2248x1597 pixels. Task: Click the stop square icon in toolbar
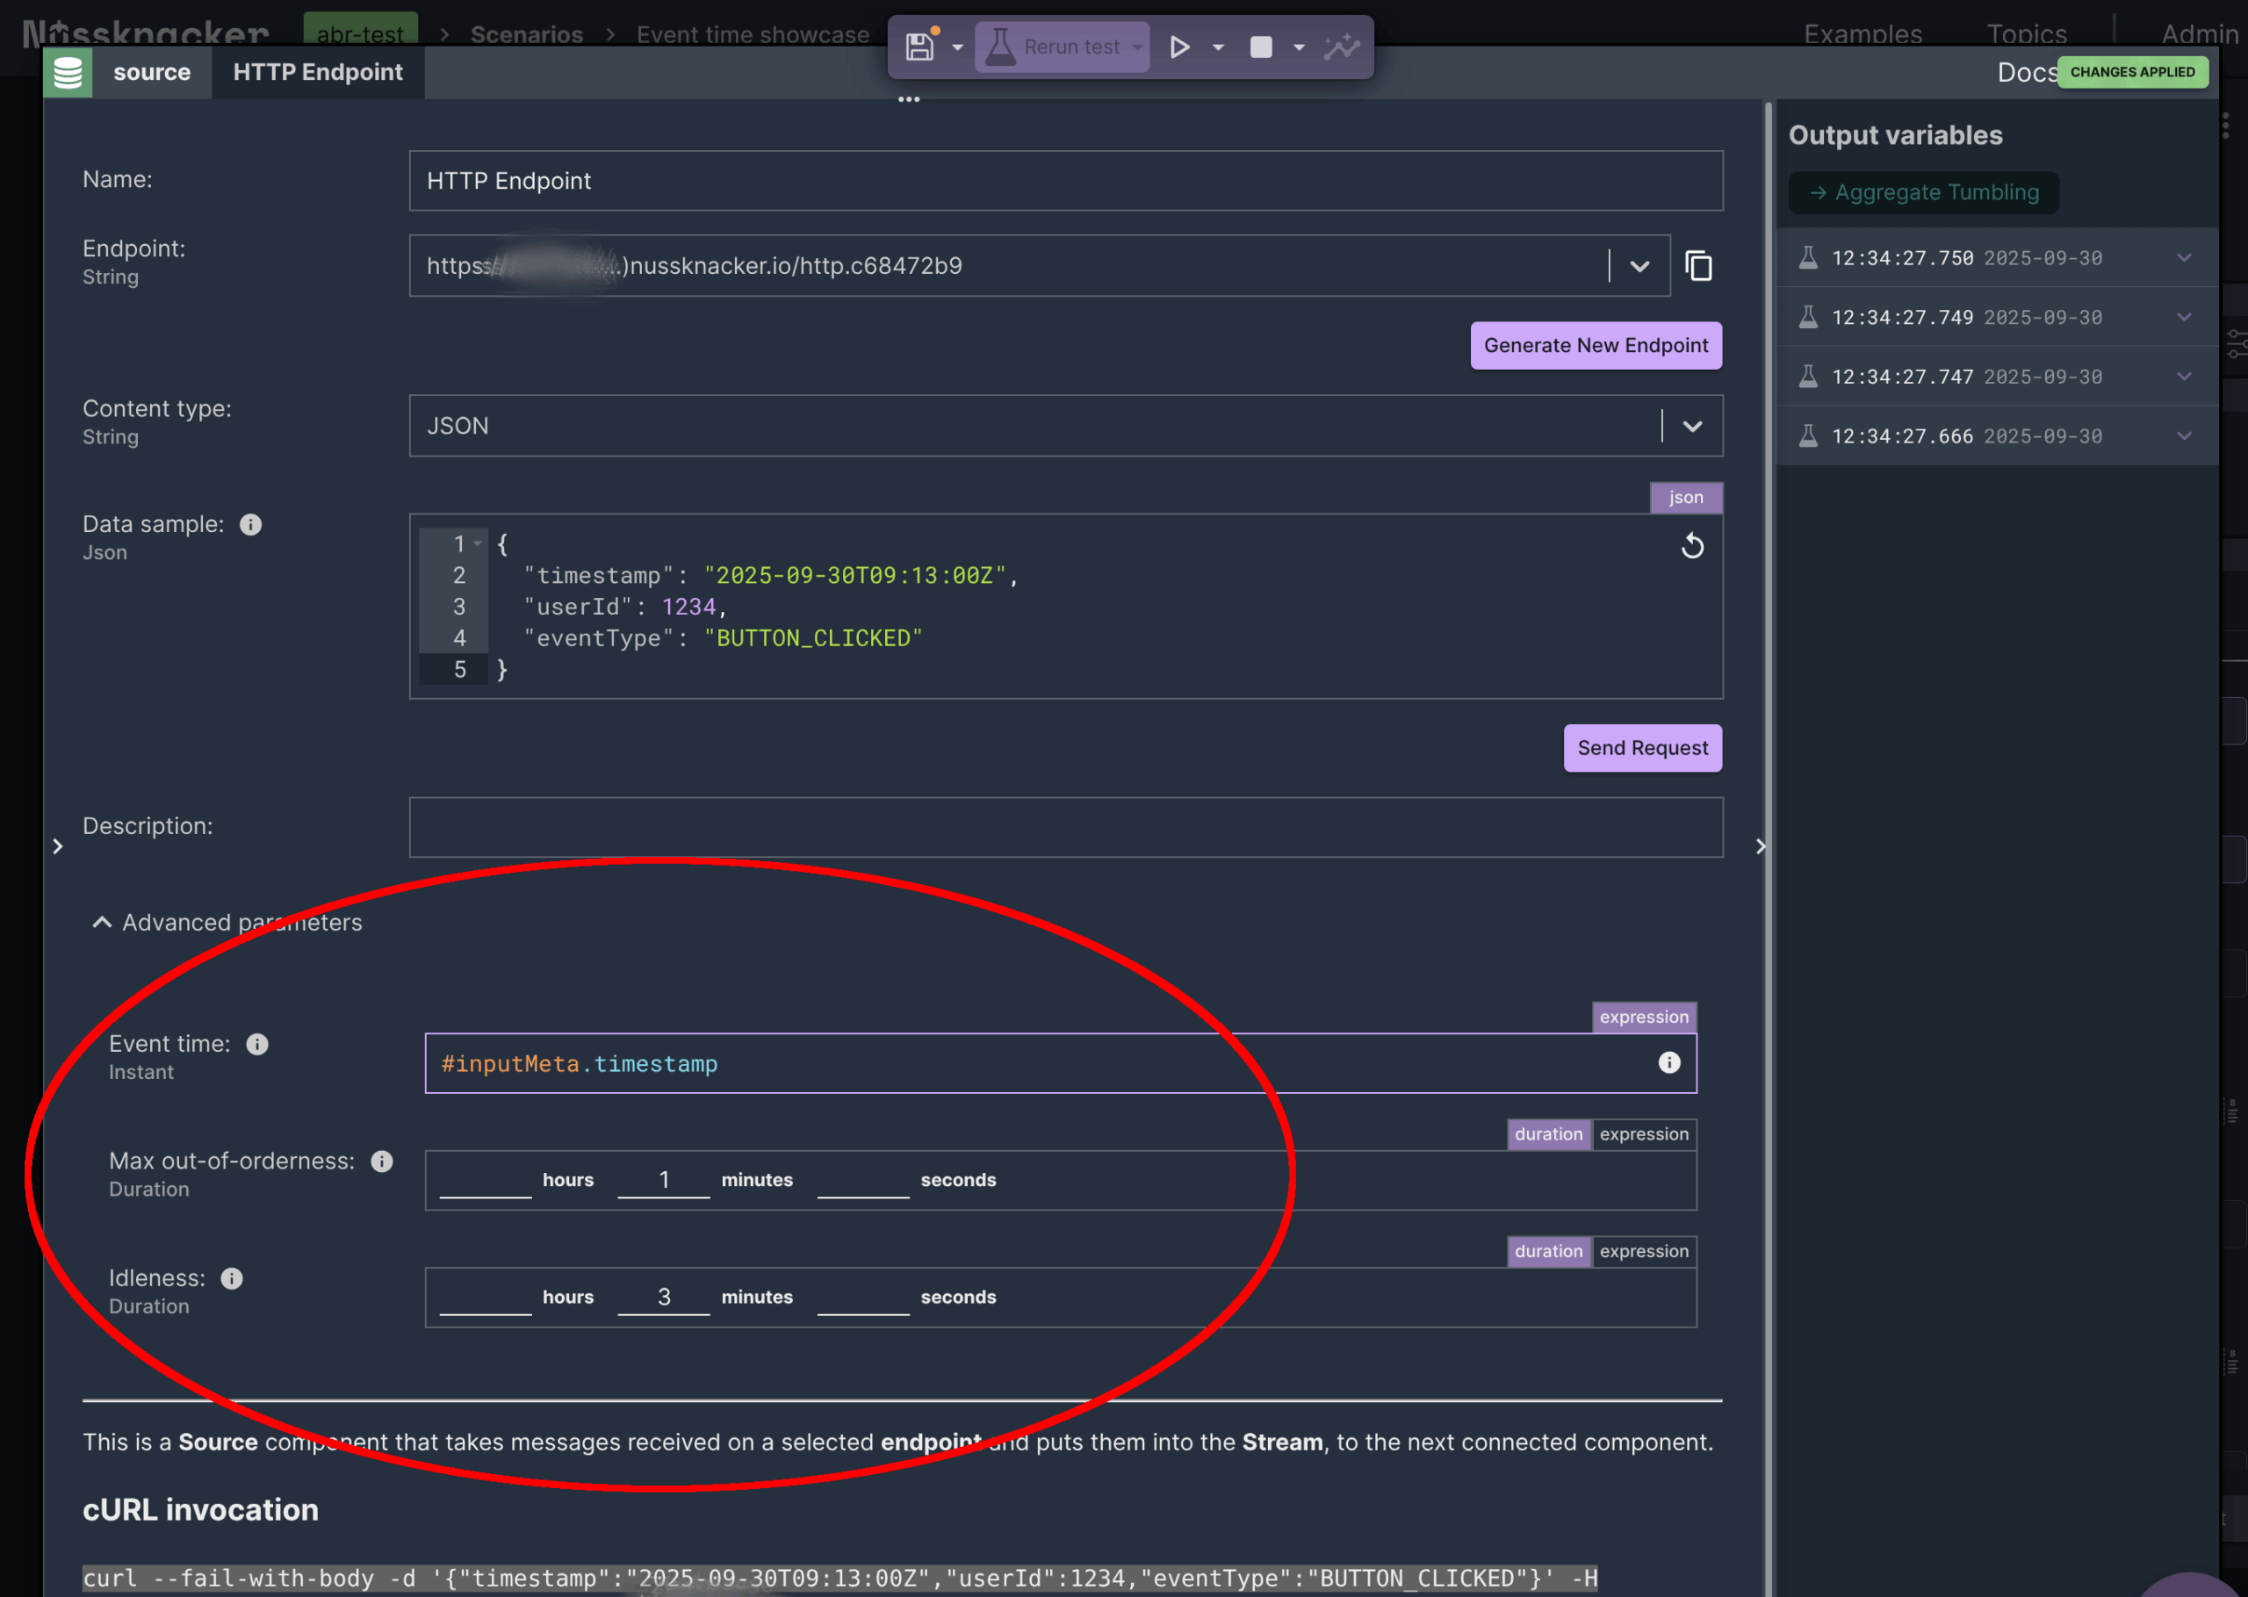coord(1261,47)
